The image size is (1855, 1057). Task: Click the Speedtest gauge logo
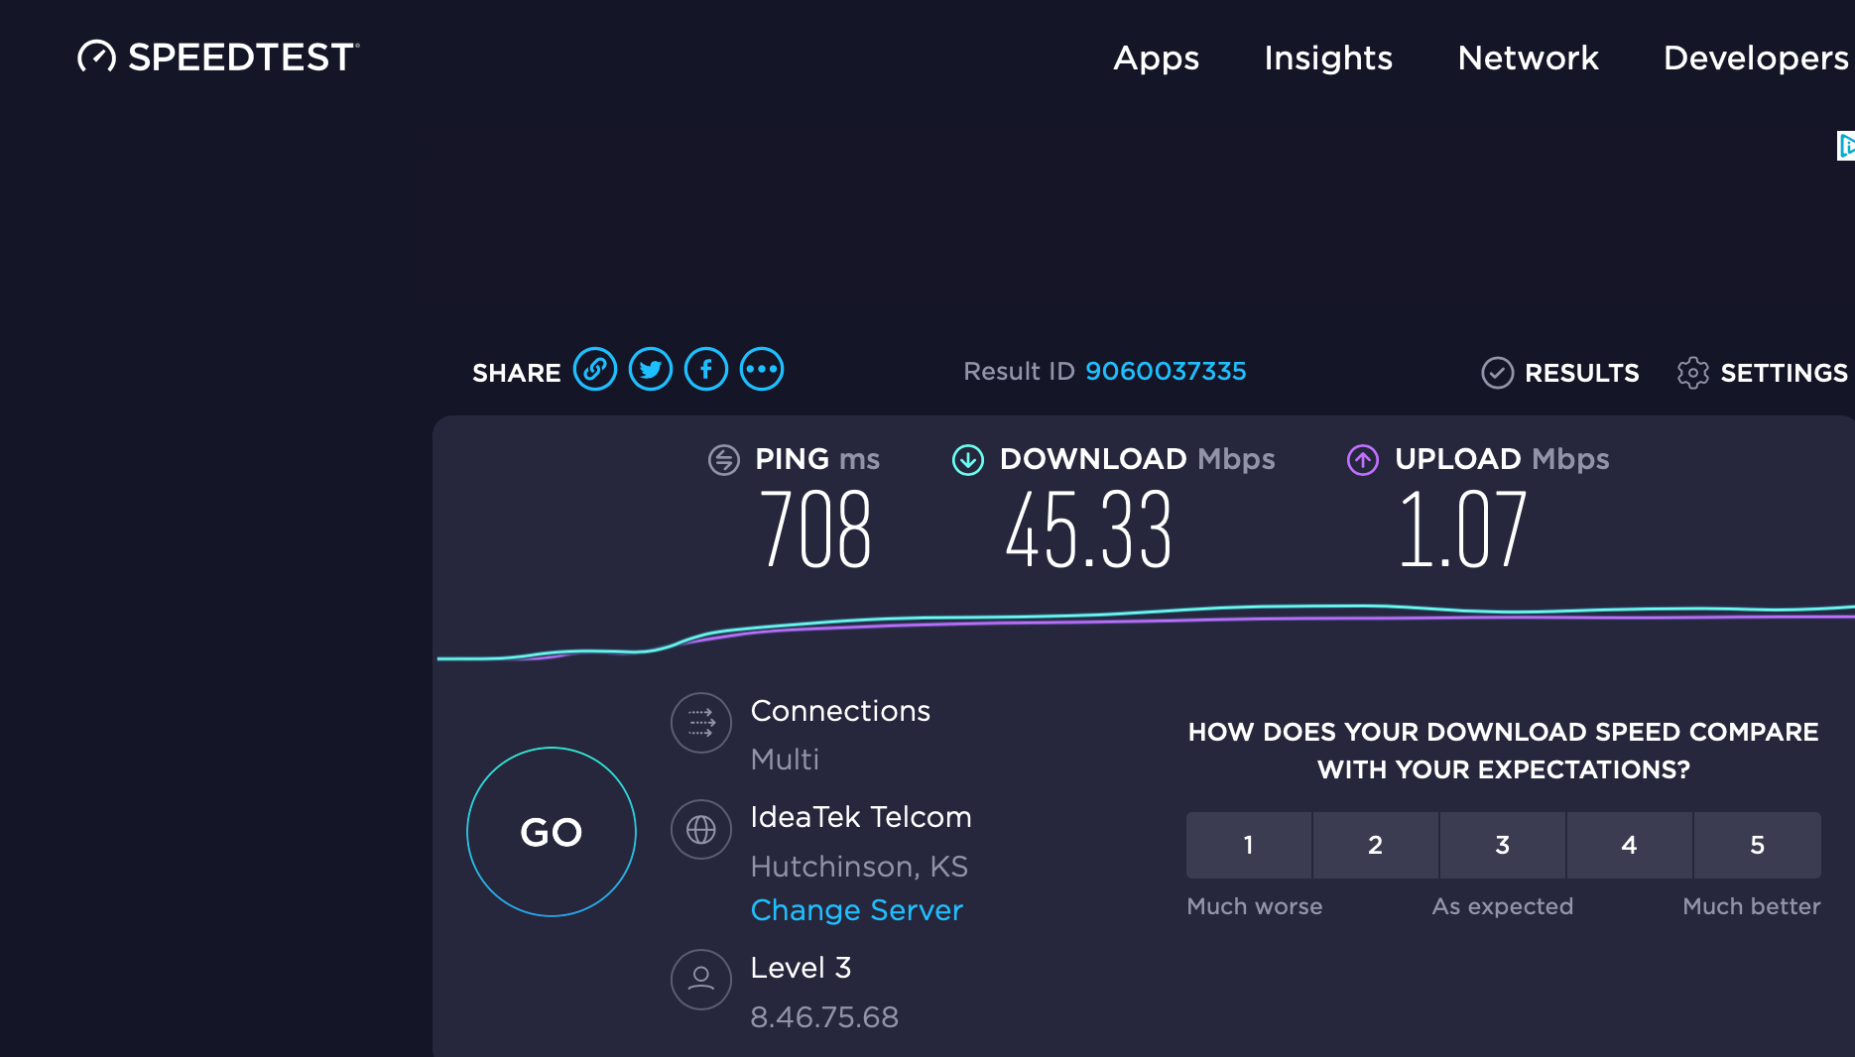pos(96,58)
